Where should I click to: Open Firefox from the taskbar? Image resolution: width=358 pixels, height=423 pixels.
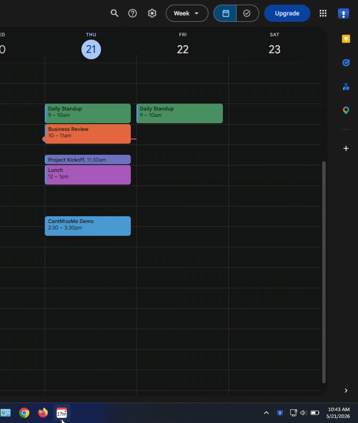pos(43,413)
